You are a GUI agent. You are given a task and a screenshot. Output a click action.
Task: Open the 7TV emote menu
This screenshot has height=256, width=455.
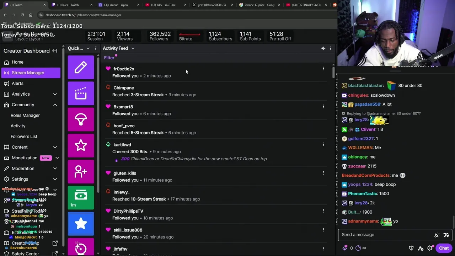pyautogui.click(x=446, y=235)
